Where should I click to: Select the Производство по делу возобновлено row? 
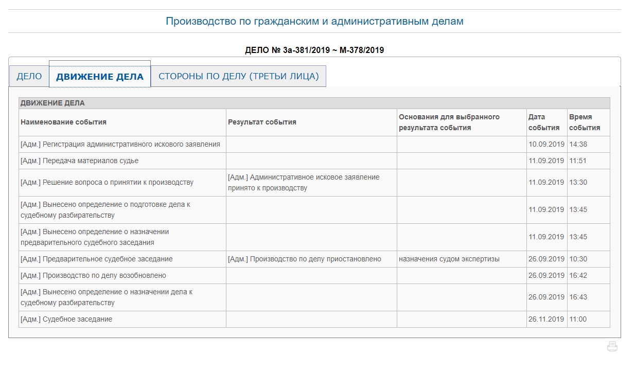93,276
